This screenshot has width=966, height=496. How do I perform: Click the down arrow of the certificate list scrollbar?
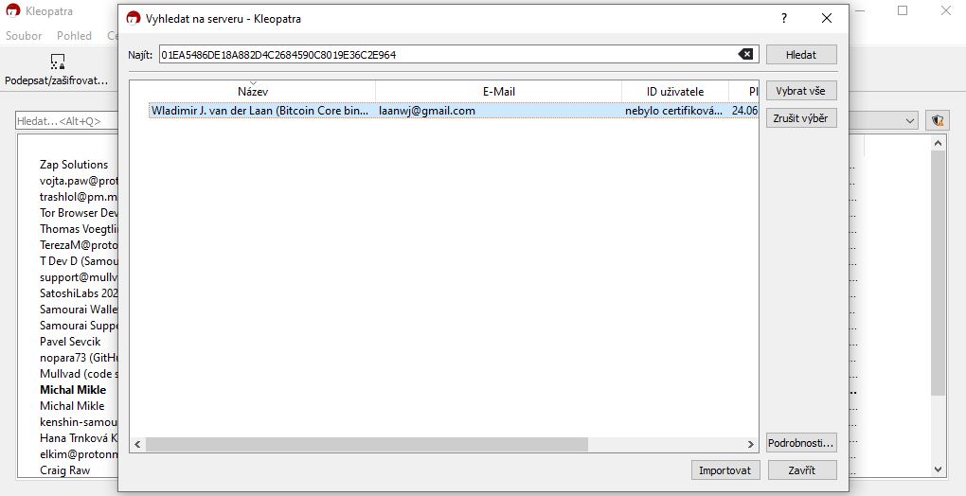939,469
